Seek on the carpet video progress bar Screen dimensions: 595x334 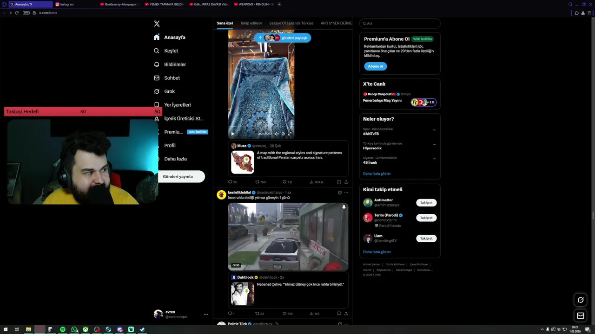coord(261,127)
